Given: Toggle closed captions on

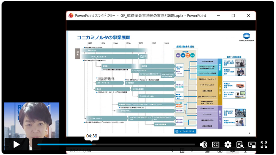Looking at the screenshot, I should [x=216, y=145].
